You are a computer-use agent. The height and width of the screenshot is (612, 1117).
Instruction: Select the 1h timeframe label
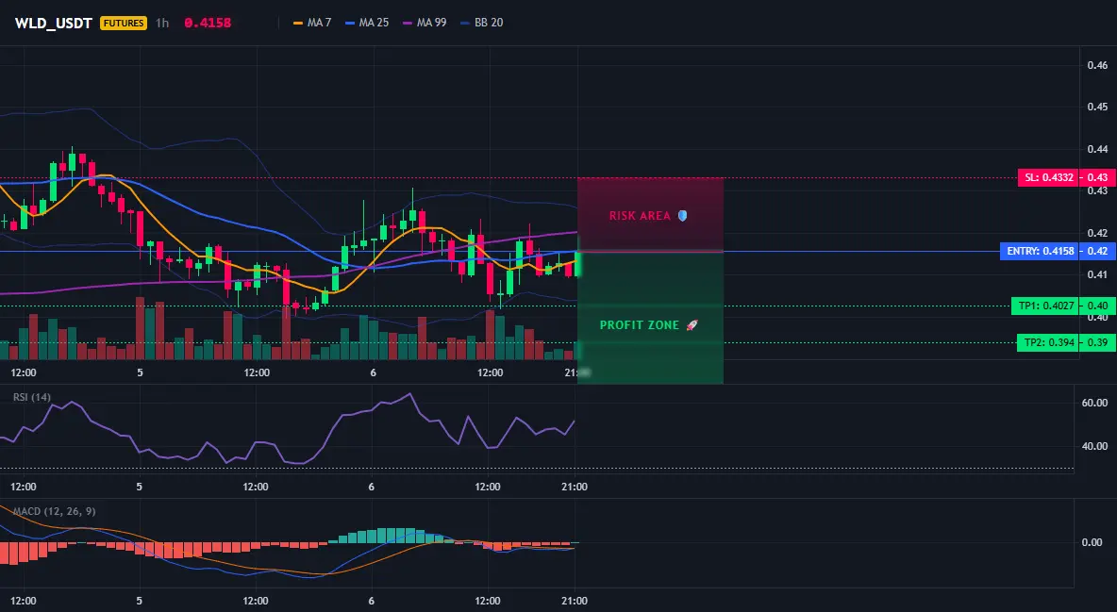coord(162,23)
